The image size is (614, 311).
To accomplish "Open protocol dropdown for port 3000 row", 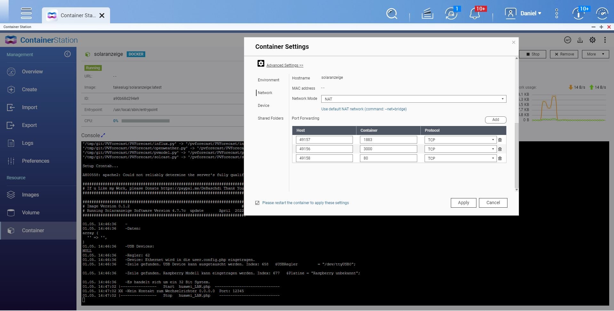I will [460, 149].
